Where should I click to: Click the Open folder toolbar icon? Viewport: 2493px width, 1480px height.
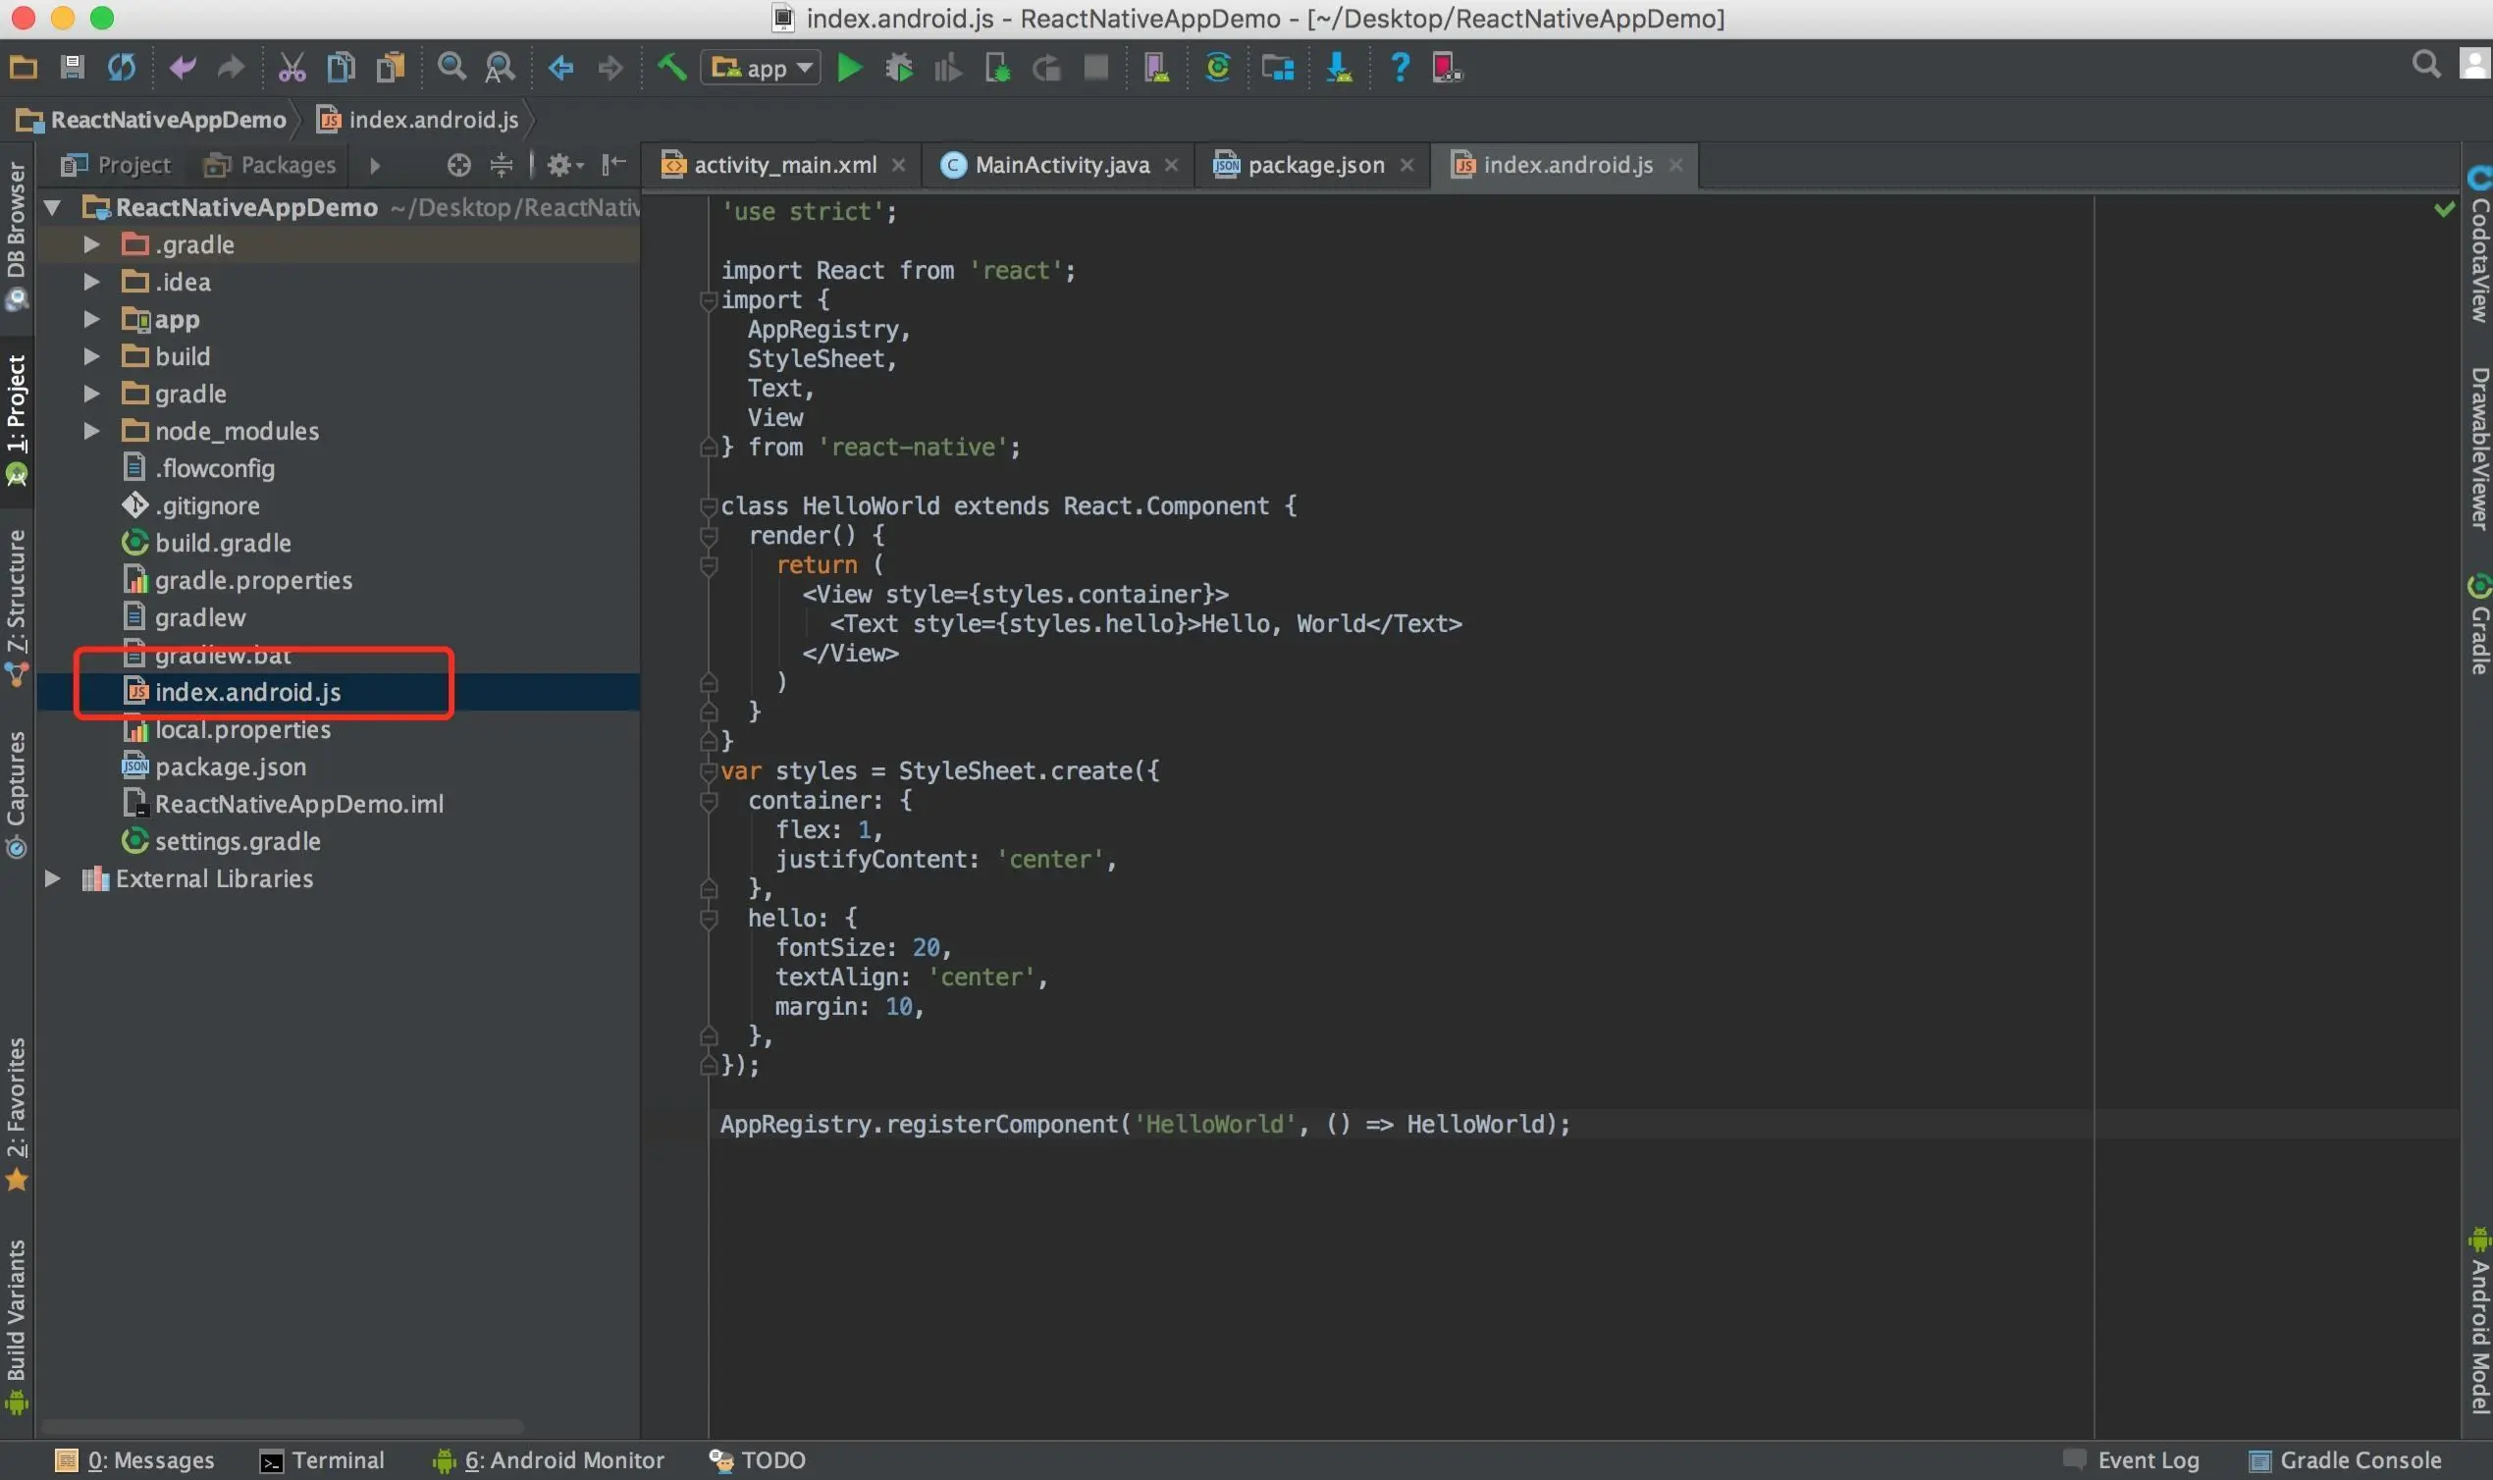coord(23,68)
